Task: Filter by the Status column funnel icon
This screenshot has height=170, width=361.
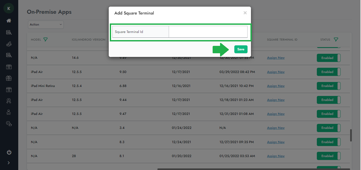Action: pos(336,40)
